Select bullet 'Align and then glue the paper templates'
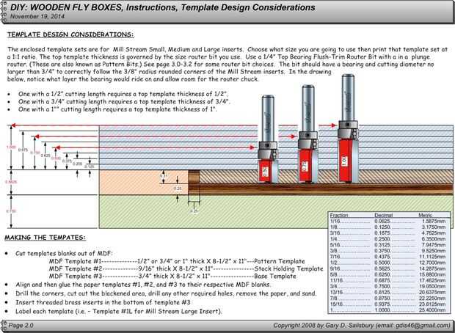The height and width of the screenshot is (333, 455). click(x=143, y=285)
